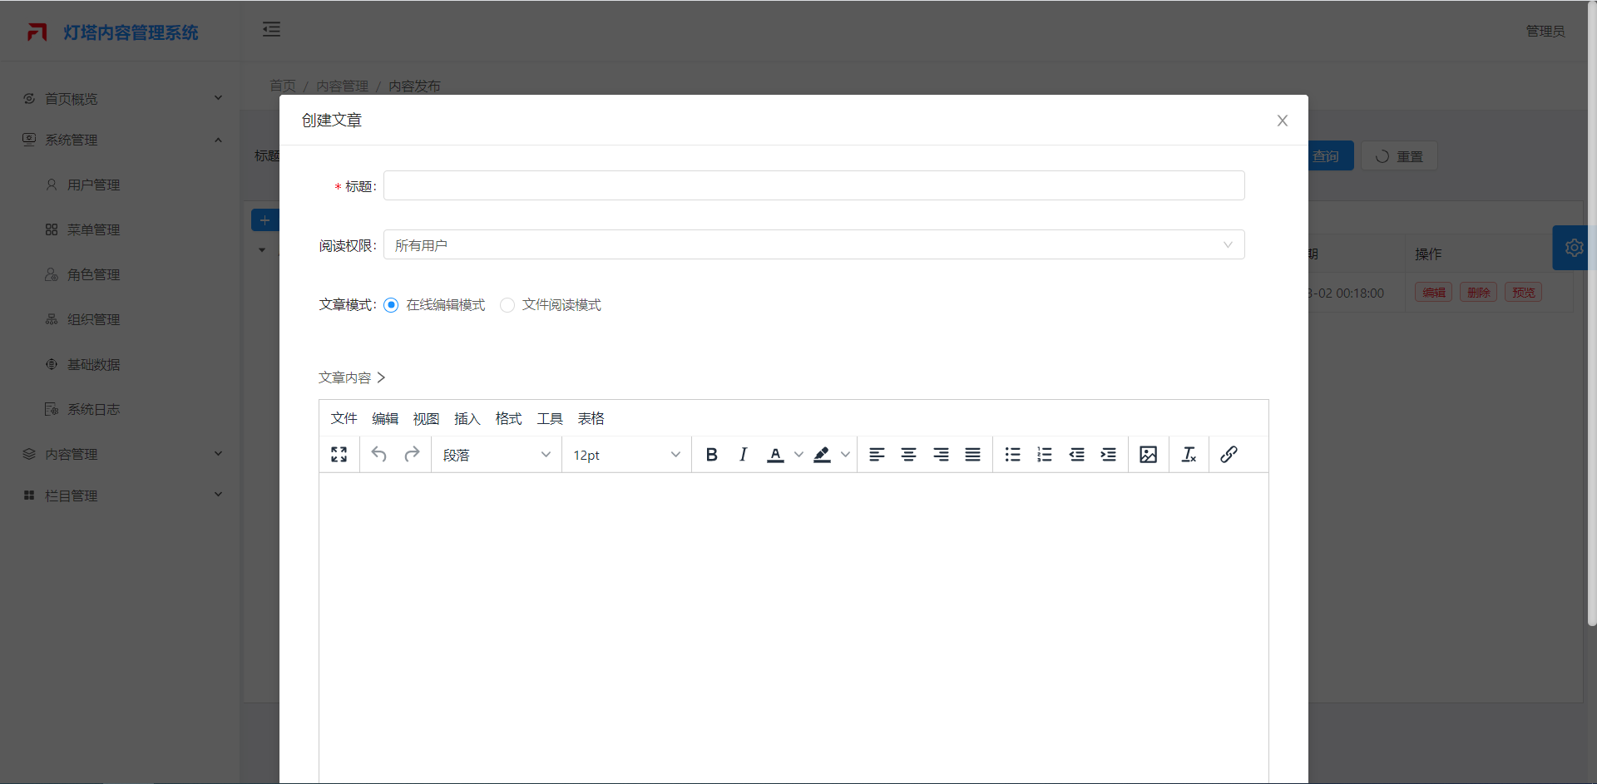Close the 创建文章 dialog
1597x784 pixels.
tap(1282, 121)
